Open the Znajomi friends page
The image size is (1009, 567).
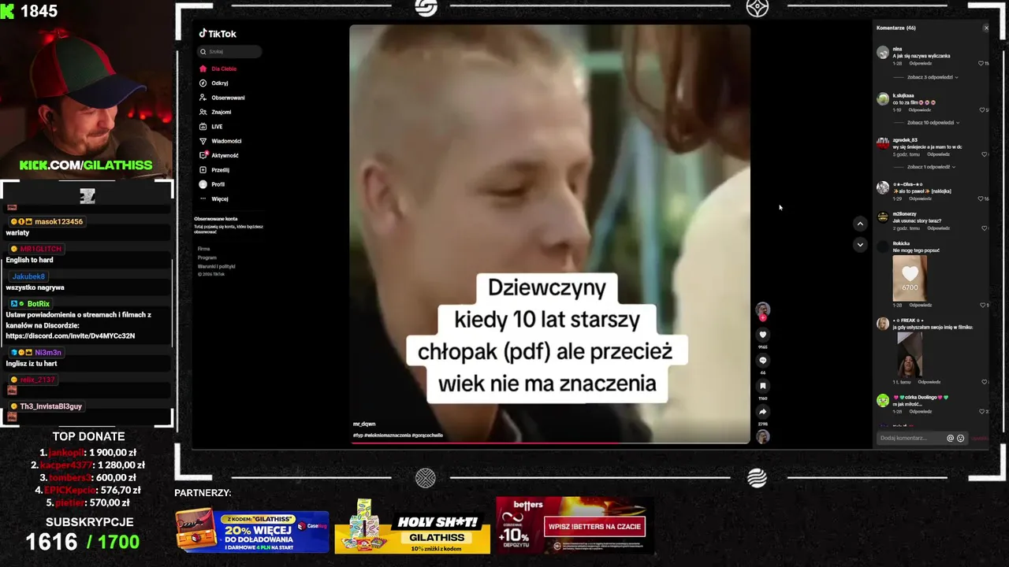coord(215,112)
